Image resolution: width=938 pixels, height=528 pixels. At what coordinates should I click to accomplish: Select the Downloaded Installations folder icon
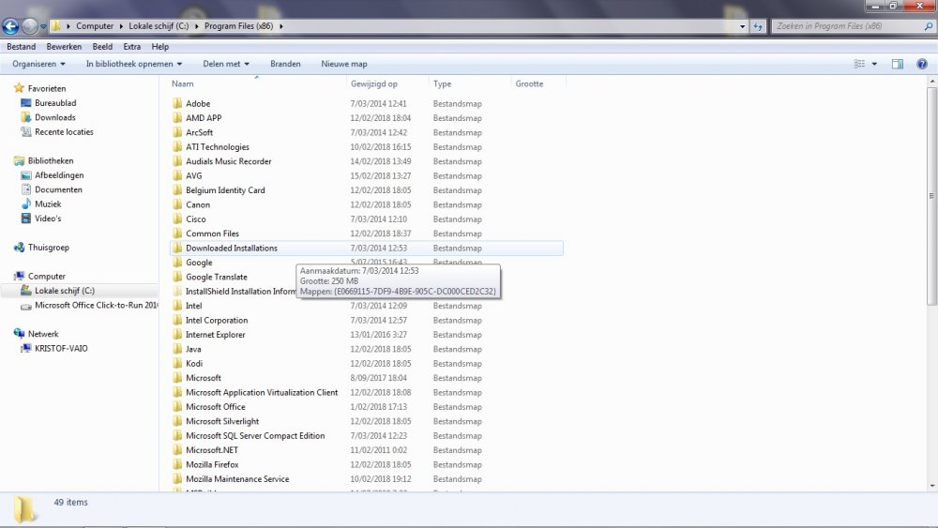(177, 248)
